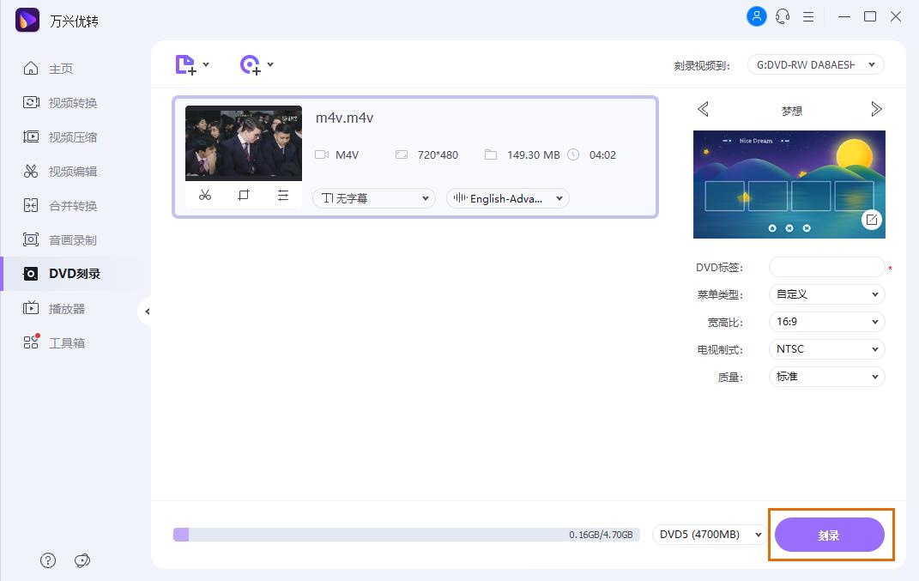Open the NTSC 电视制式 dropdown
Screen dimensions: 919x581
[x=826, y=348]
